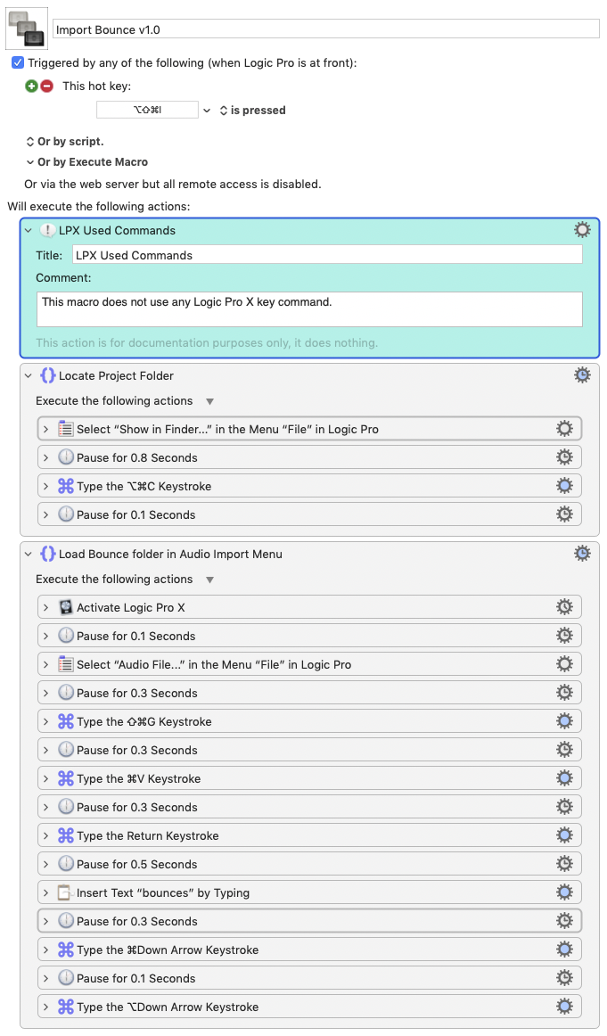The image size is (607, 1036).
Task: Open gear menu of Locate Project Folder group
Action: pos(582,375)
